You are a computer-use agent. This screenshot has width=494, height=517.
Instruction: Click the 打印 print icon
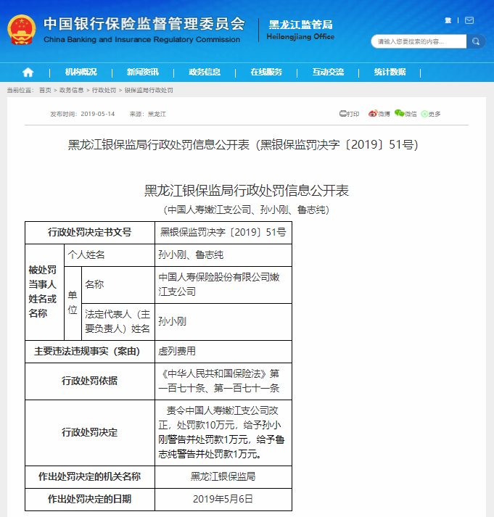click(x=349, y=114)
